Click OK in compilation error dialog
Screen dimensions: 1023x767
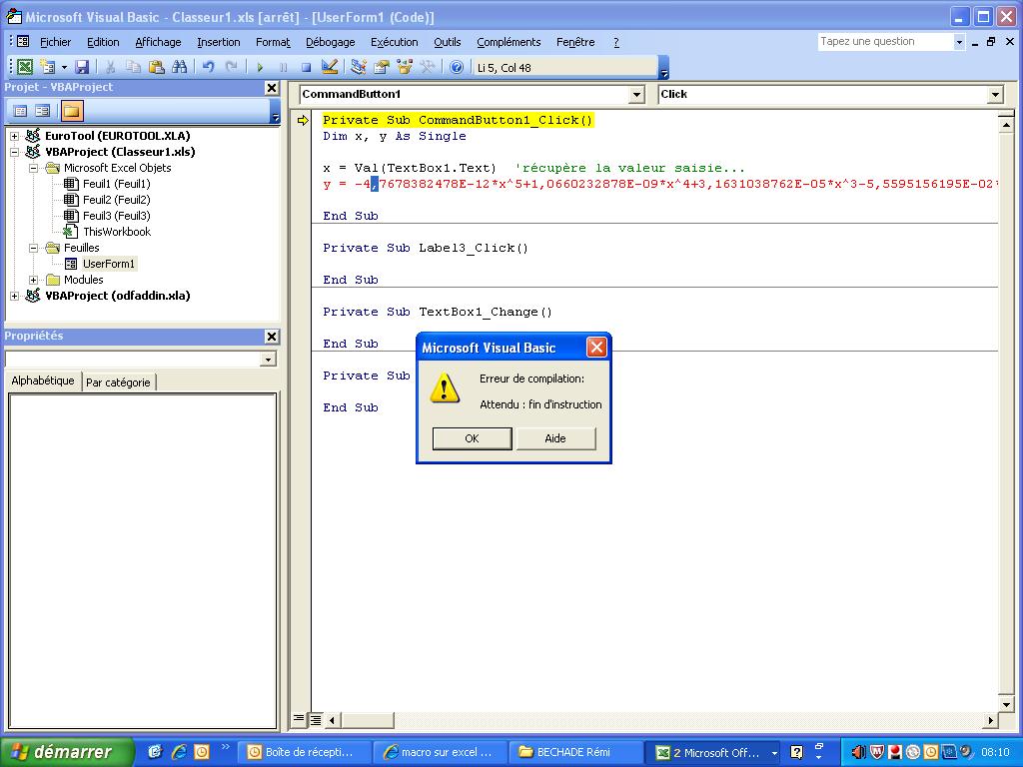(472, 438)
